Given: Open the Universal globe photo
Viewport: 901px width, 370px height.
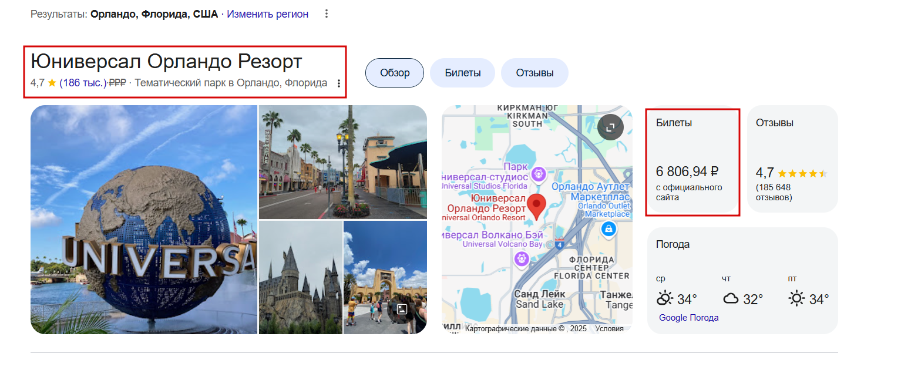Looking at the screenshot, I should point(144,220).
